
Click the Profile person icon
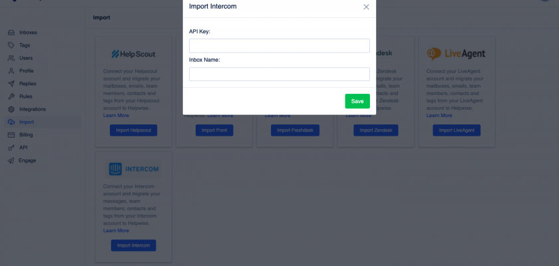[11, 70]
